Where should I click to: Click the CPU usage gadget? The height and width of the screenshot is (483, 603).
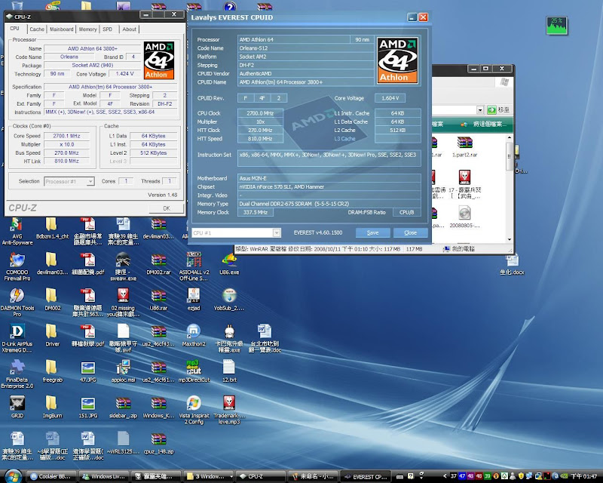coord(557,26)
